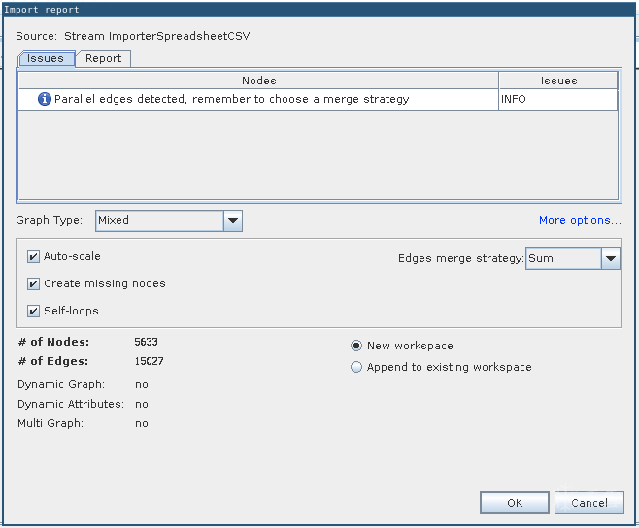This screenshot has width=639, height=528.
Task: Expand the Edges merge strategy dropdown
Action: pyautogui.click(x=572, y=259)
